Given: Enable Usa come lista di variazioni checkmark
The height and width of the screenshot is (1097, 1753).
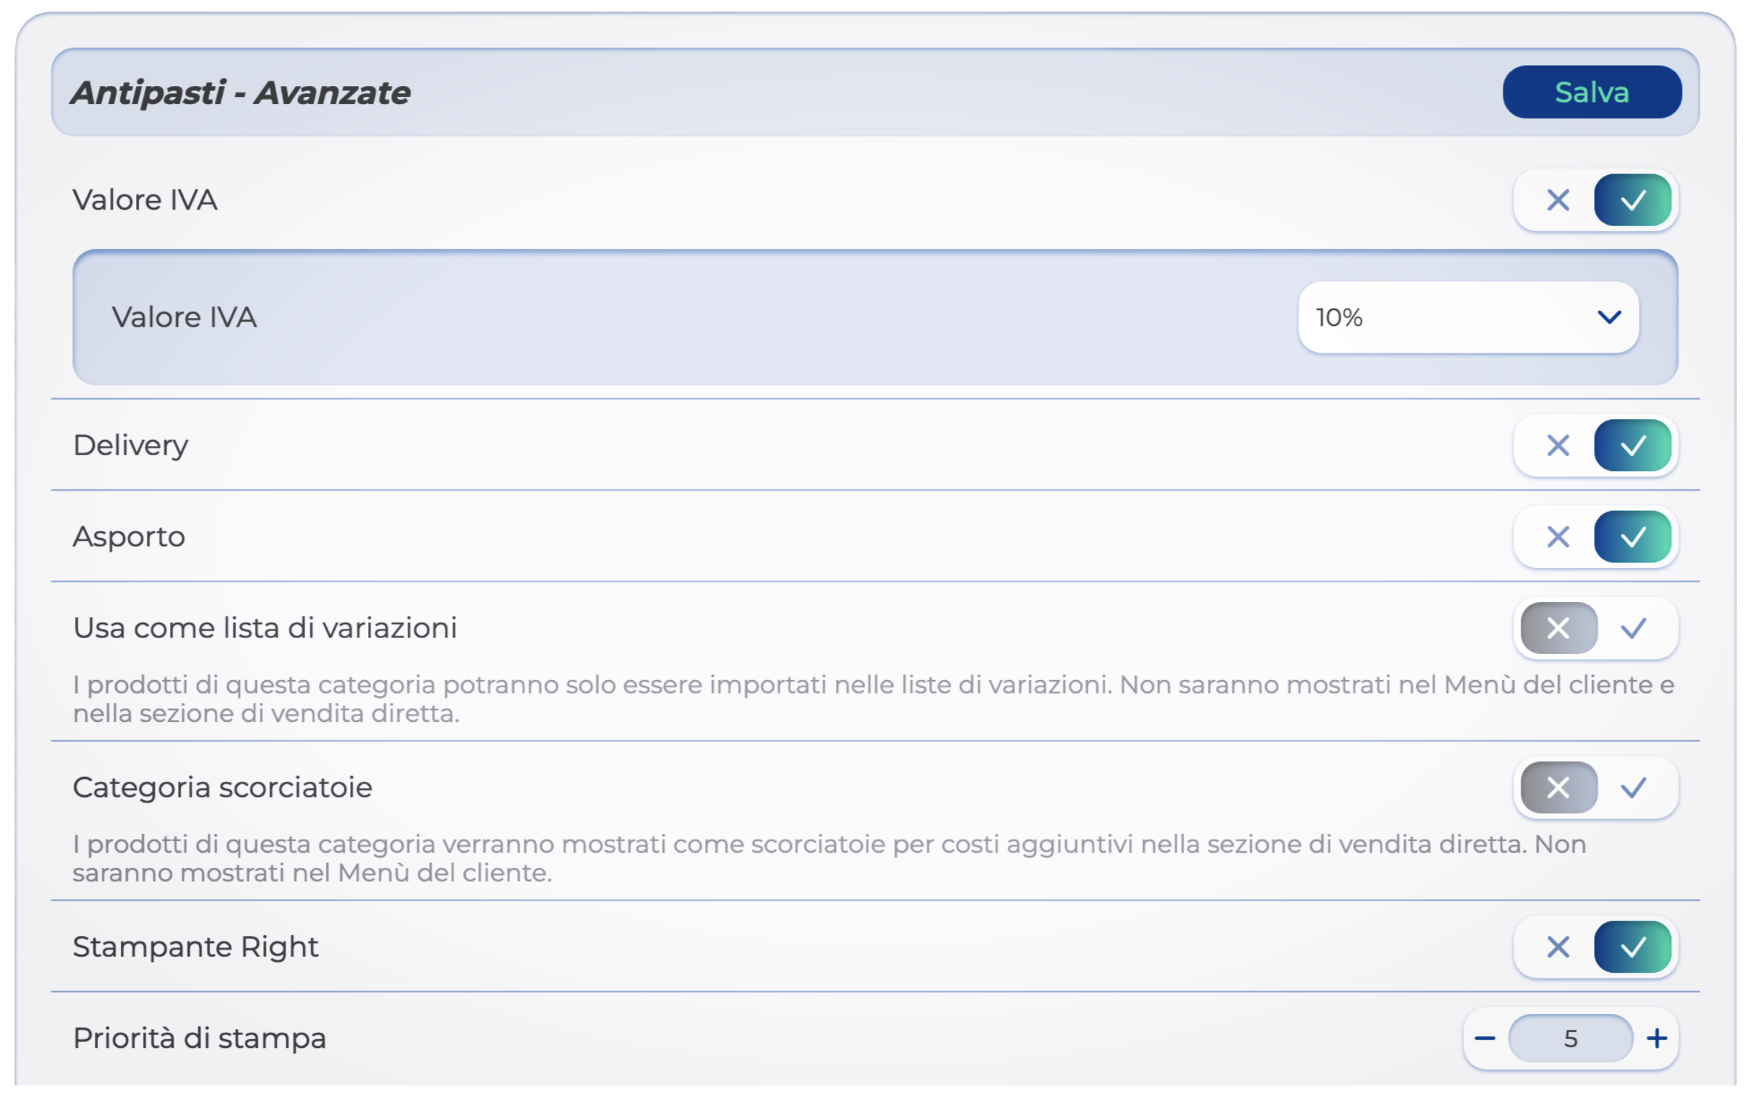Looking at the screenshot, I should pyautogui.click(x=1633, y=627).
